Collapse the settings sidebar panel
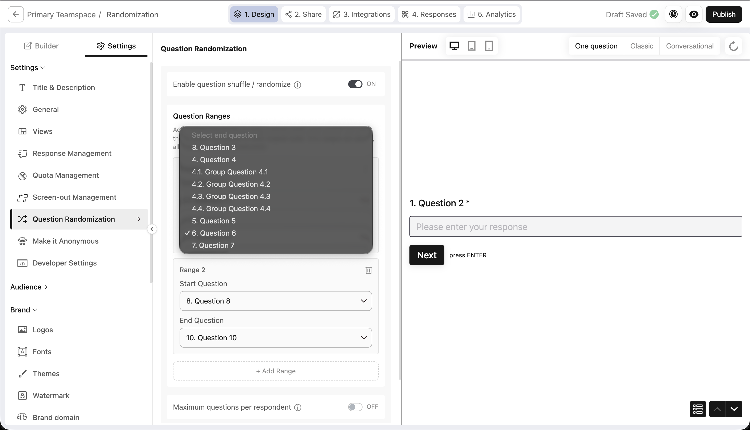 click(152, 229)
